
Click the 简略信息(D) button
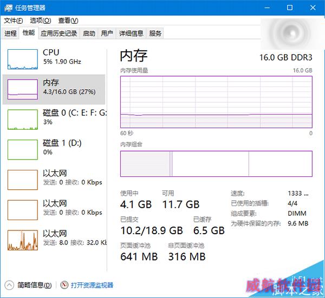click(35, 285)
